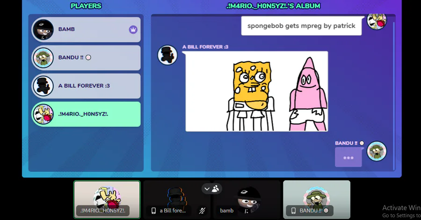The width and height of the screenshot is (421, 220).
Task: Select A BILL FOREVER :3 player row
Action: (x=86, y=86)
